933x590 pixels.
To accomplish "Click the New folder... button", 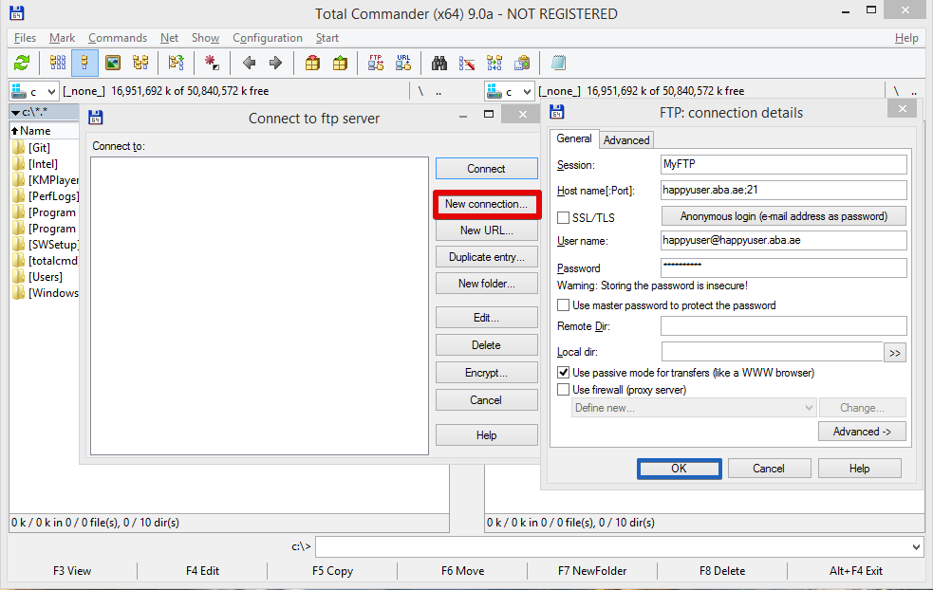I will [486, 284].
